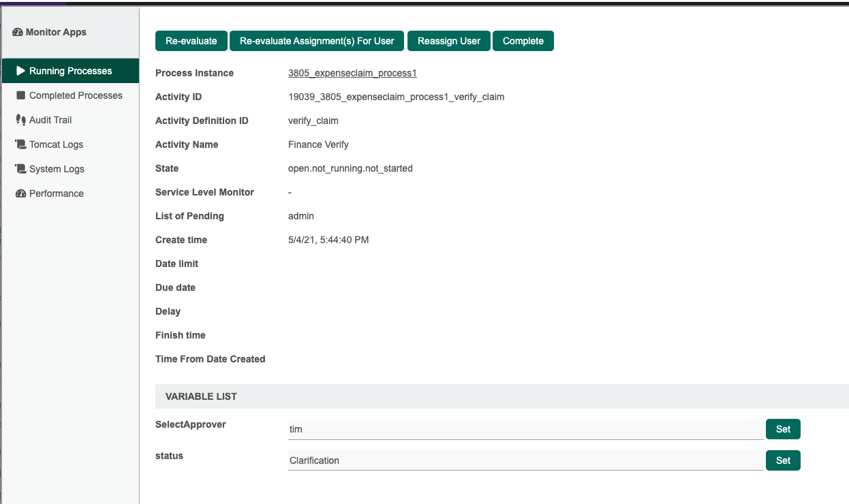Viewport: 849px width, 504px height.
Task: Click the Due date label
Action: pos(175,287)
